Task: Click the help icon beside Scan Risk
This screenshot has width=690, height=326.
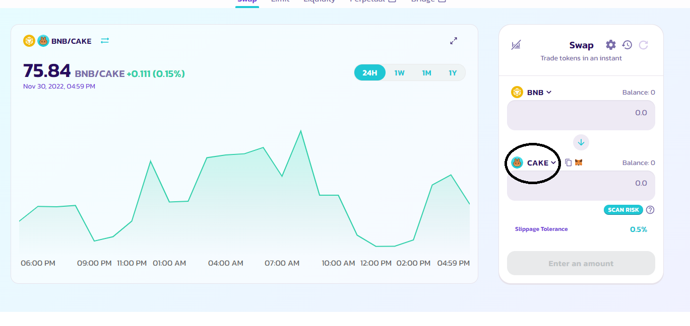Action: pos(650,210)
